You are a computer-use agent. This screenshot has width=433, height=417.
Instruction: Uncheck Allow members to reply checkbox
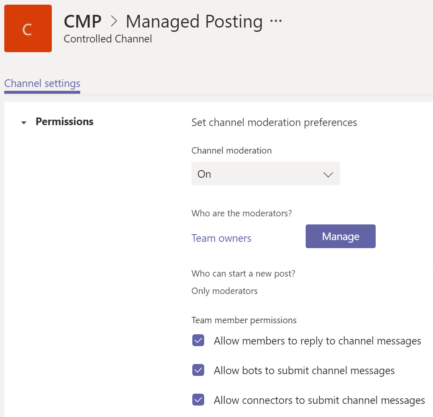pos(198,340)
